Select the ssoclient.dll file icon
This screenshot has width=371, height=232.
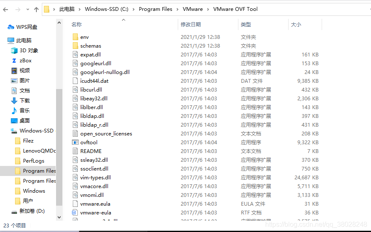75,168
